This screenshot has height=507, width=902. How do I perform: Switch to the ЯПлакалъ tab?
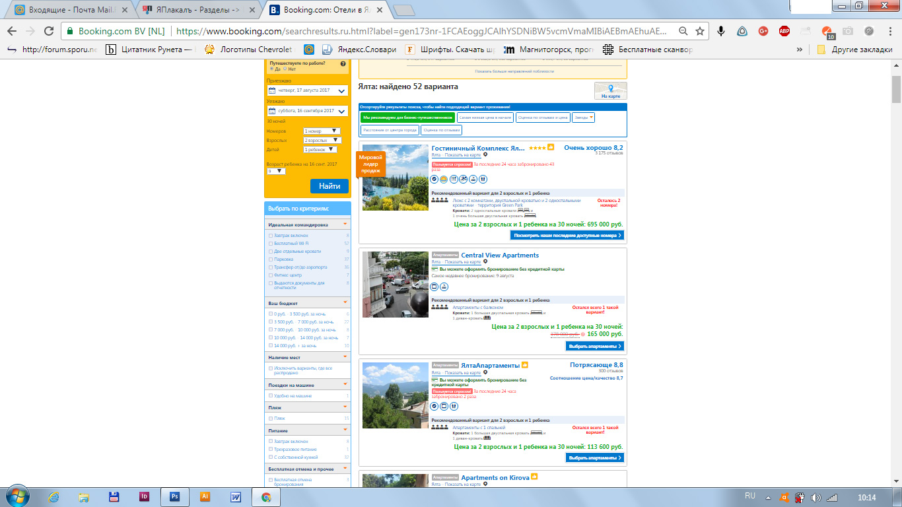(198, 10)
